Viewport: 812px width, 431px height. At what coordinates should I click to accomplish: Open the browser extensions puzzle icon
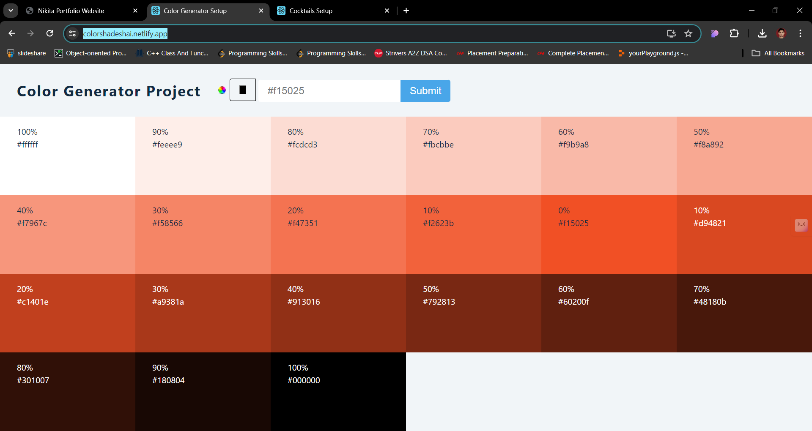735,33
